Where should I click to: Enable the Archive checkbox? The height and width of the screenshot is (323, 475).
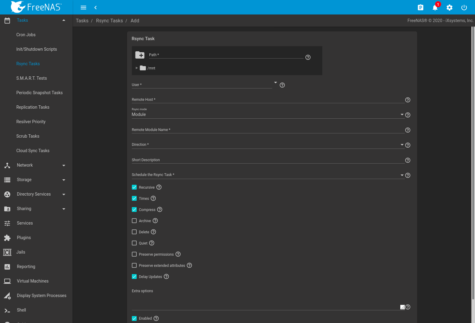coord(134,221)
